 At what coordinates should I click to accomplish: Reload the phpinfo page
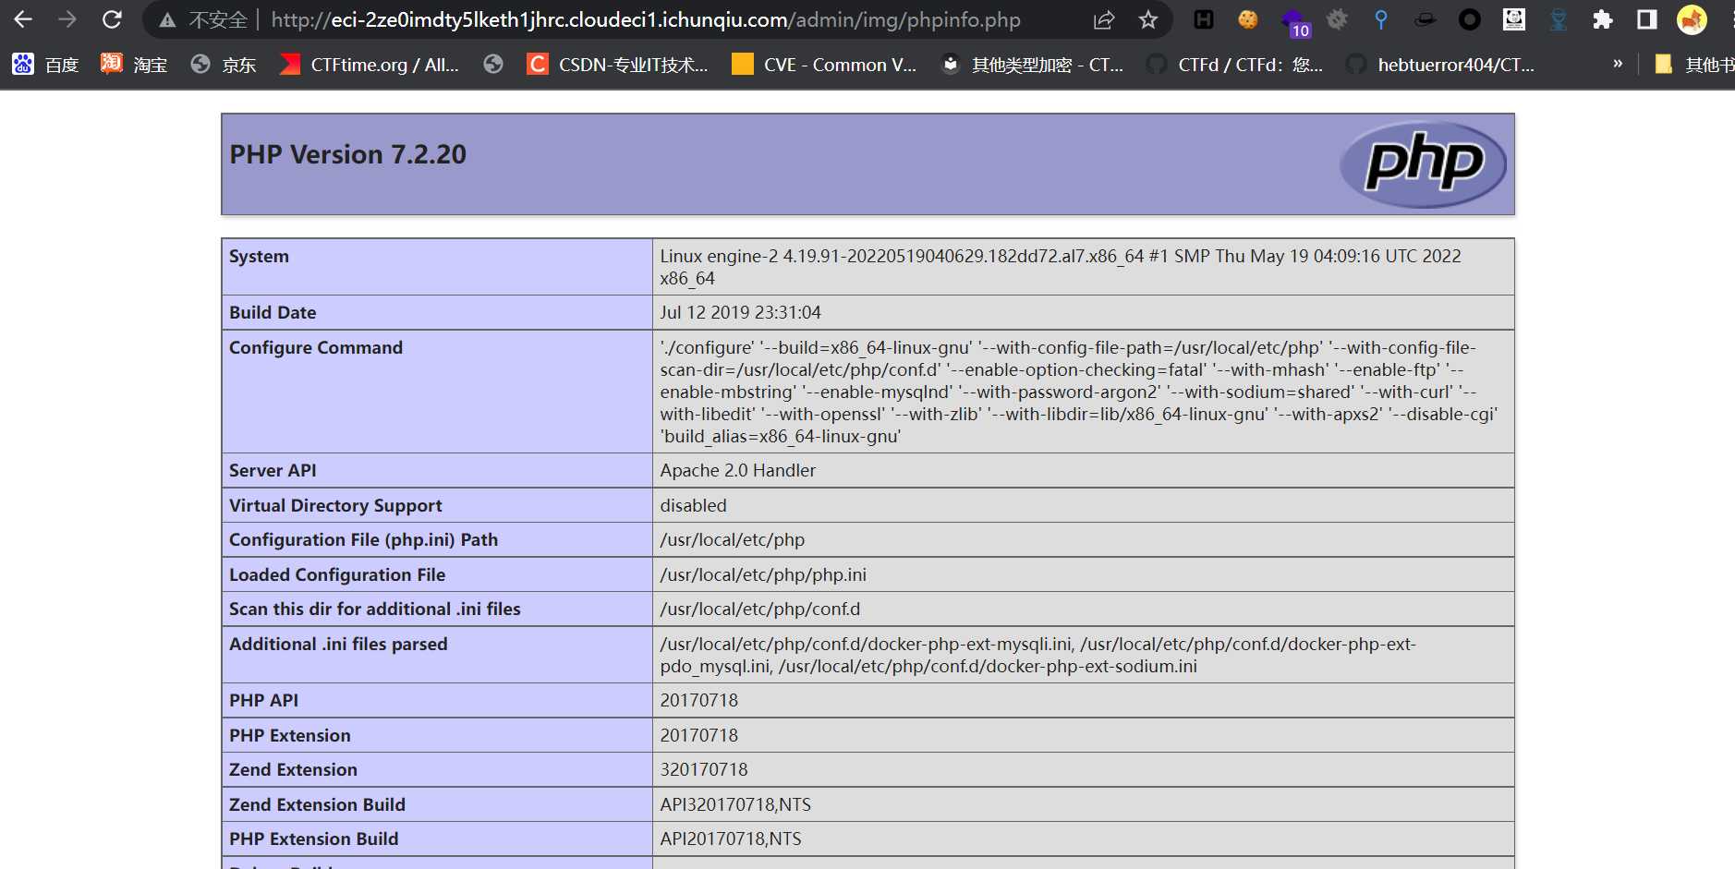(x=112, y=19)
